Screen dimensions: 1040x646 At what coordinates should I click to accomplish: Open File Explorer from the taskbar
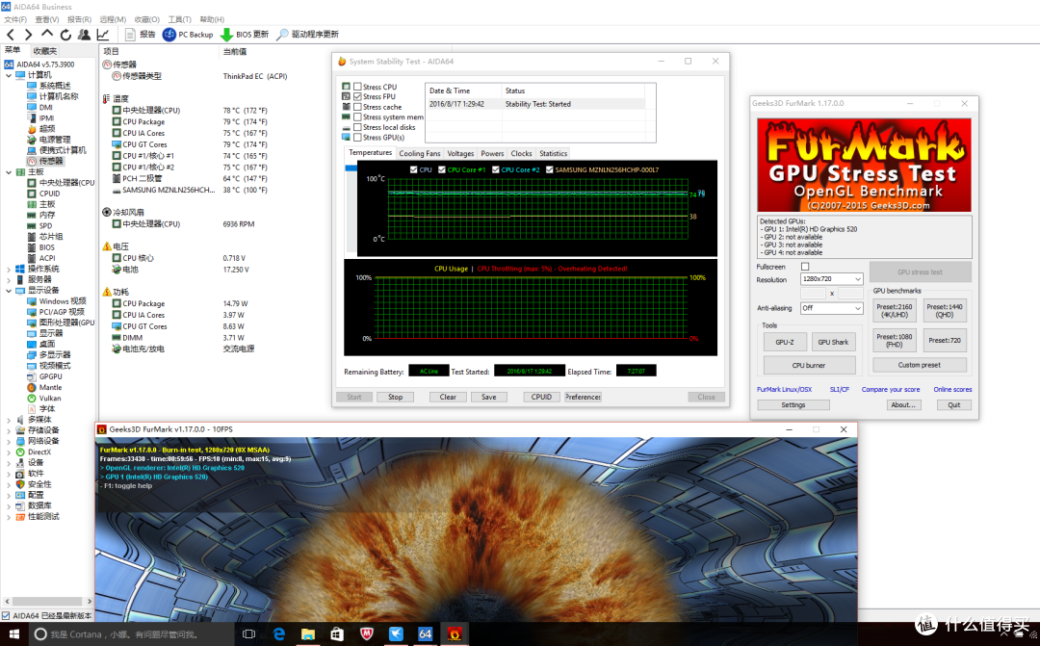[x=308, y=634]
